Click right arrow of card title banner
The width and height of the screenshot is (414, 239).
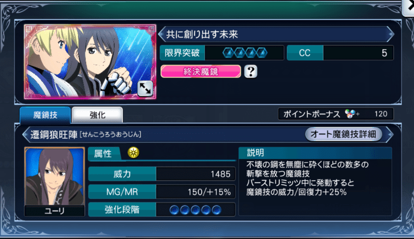(x=390, y=34)
